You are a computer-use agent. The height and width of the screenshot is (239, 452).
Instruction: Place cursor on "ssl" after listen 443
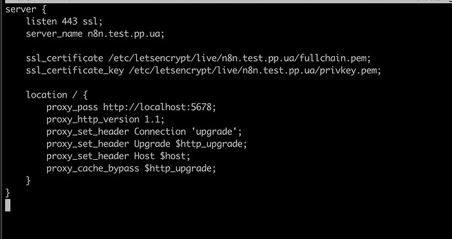pyautogui.click(x=92, y=22)
